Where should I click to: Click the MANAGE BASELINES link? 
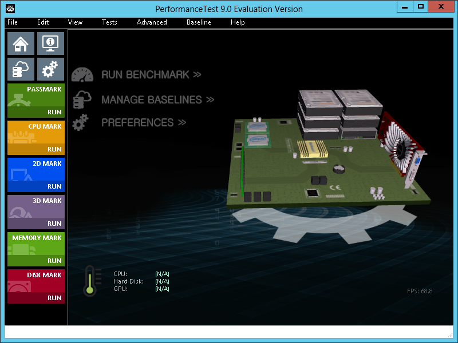(x=158, y=99)
